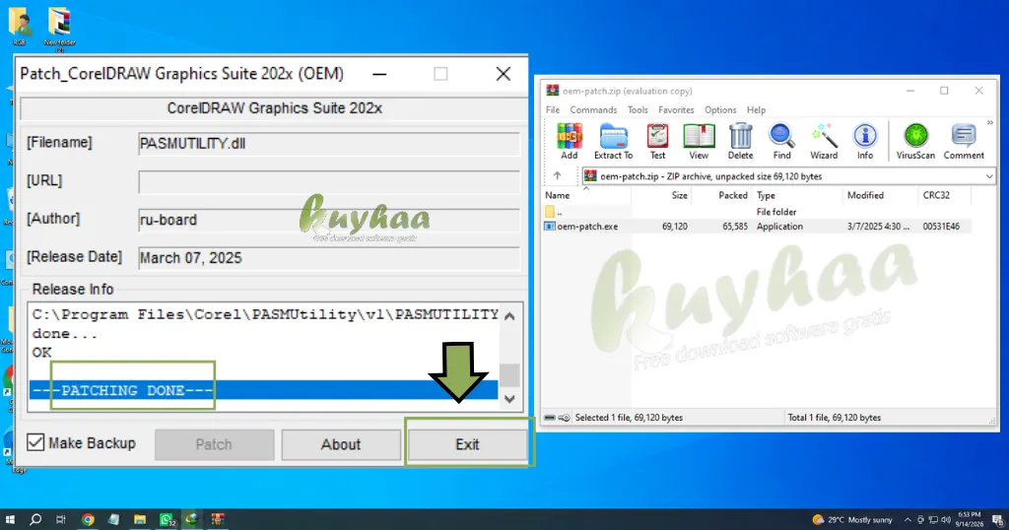Select the parent folder '..' row in WinRAR

point(757,212)
